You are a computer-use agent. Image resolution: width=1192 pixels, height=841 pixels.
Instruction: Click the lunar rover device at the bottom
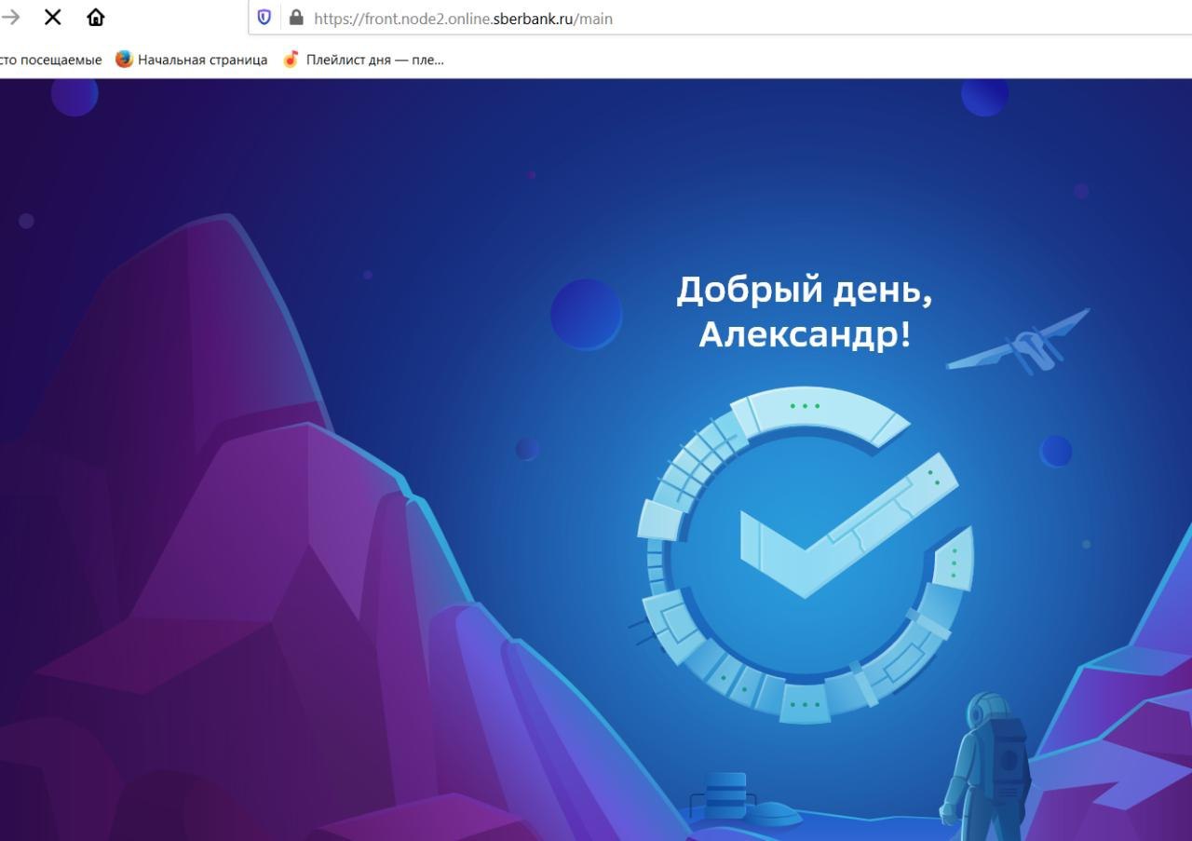[x=743, y=800]
